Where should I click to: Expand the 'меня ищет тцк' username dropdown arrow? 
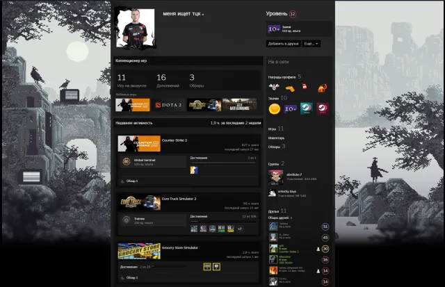coord(203,15)
